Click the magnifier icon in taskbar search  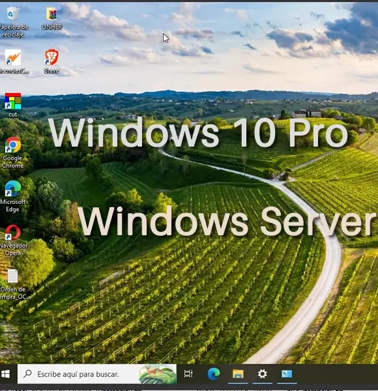tap(27, 374)
